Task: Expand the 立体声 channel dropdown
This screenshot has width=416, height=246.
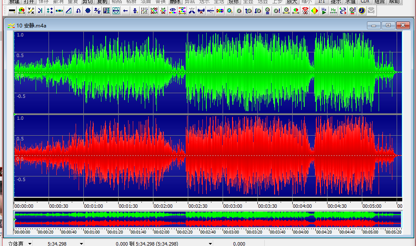Action: point(30,243)
